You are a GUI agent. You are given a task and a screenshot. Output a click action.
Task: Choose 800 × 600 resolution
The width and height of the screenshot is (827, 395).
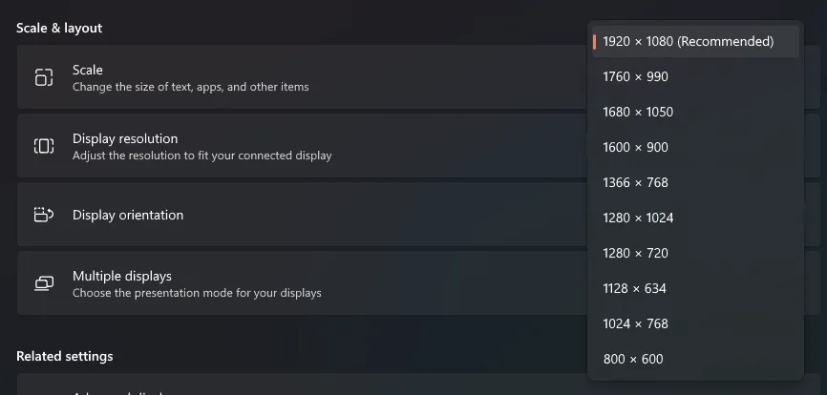click(632, 359)
